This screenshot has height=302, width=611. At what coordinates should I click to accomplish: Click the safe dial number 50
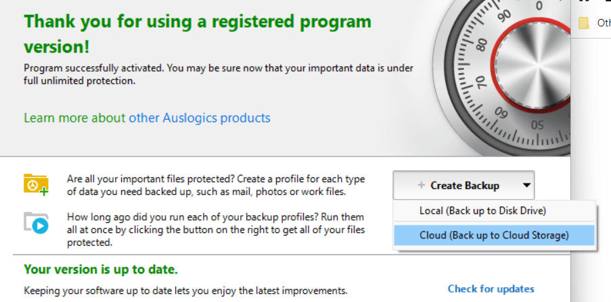click(x=538, y=124)
